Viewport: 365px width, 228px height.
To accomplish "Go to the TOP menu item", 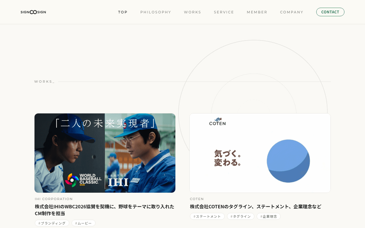I will click(123, 12).
